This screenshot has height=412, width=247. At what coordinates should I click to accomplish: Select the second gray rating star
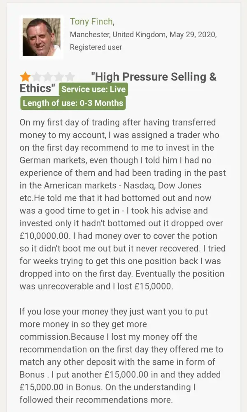37,77
